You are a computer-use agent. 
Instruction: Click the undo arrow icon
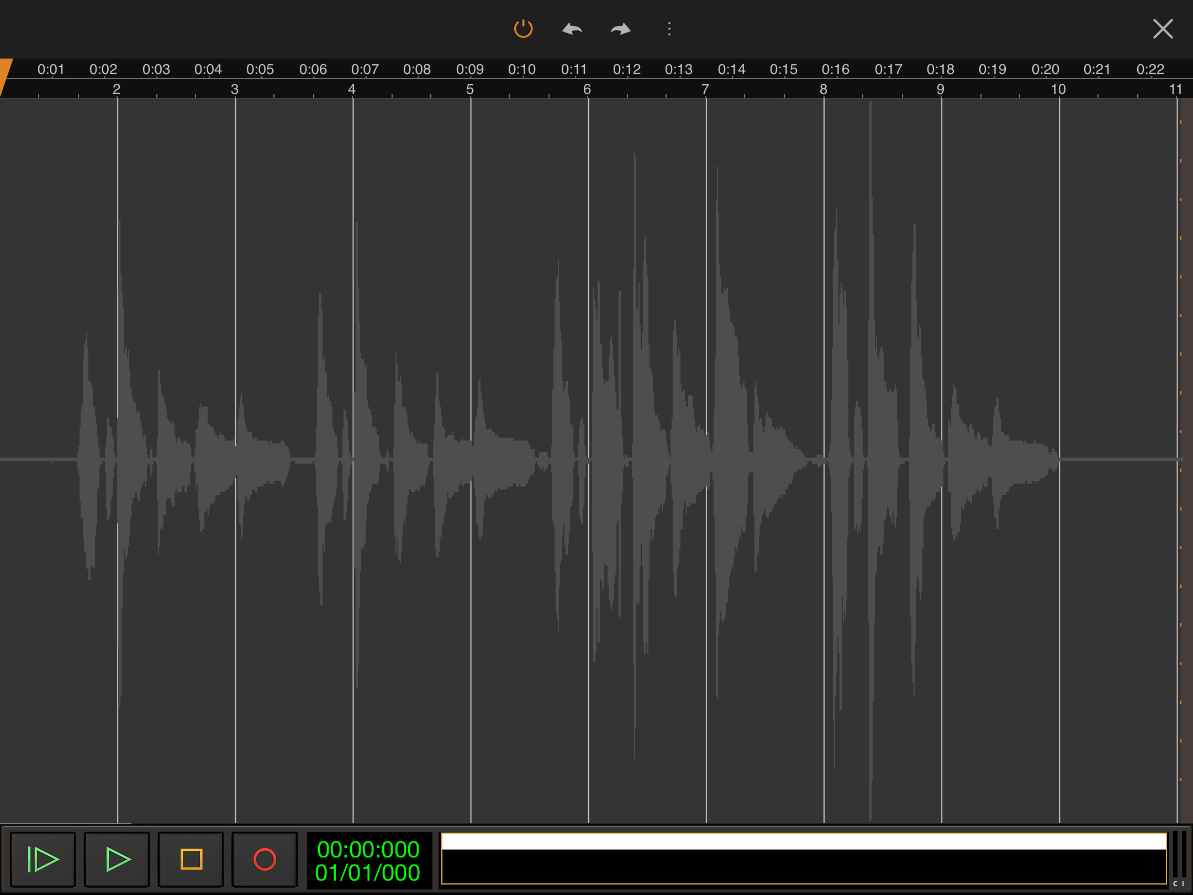(572, 29)
